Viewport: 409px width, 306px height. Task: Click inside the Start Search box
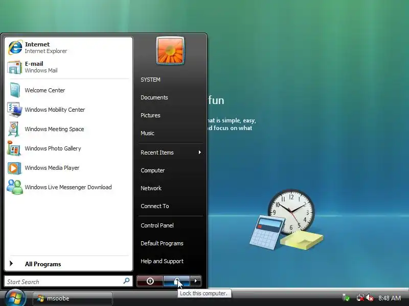69,282
